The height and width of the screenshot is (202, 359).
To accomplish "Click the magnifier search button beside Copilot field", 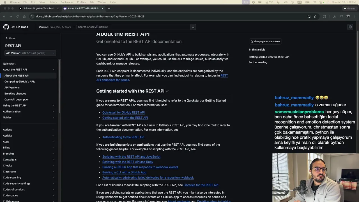I will tap(193, 27).
